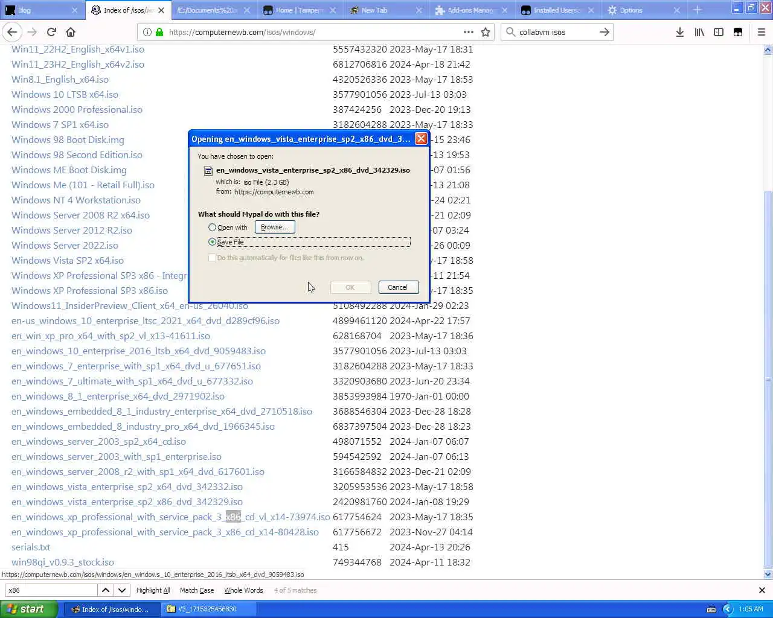Open en_windows_vista_enterprise_sp2_x64_dvd_342332.iso link
Viewport: 773px width, 618px height.
pos(127,487)
